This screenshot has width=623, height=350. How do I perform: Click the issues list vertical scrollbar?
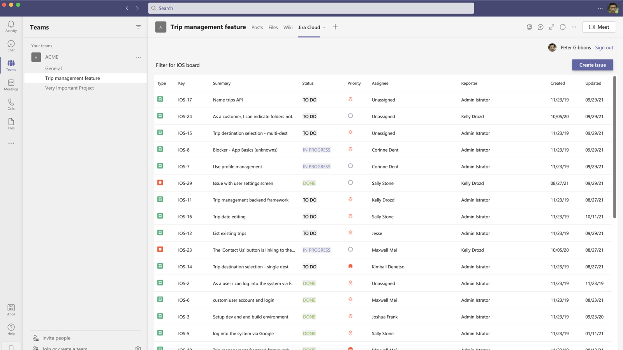point(614,148)
